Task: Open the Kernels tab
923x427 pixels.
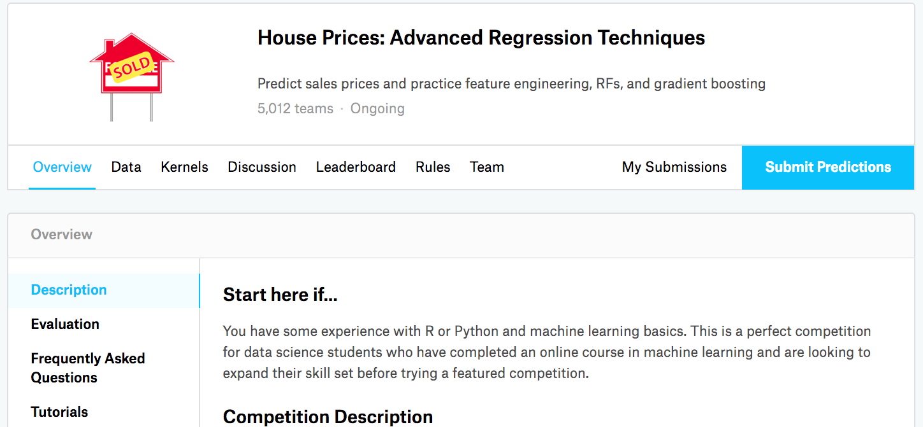Action: (184, 167)
